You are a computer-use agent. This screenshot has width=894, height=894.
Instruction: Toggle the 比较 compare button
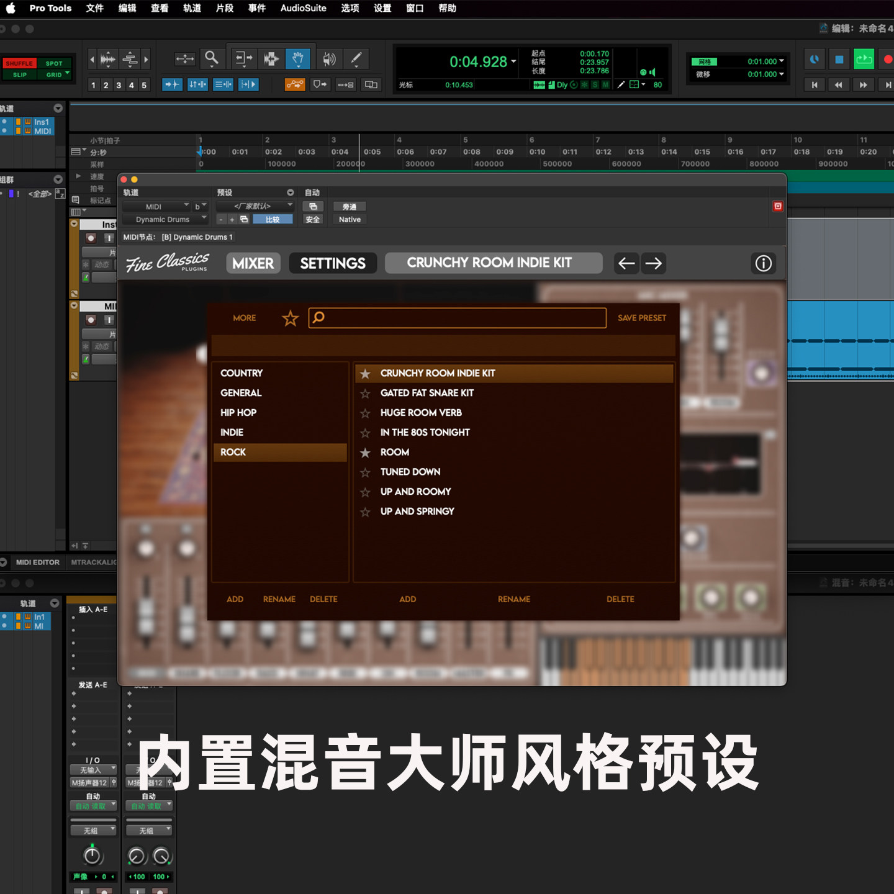(273, 219)
